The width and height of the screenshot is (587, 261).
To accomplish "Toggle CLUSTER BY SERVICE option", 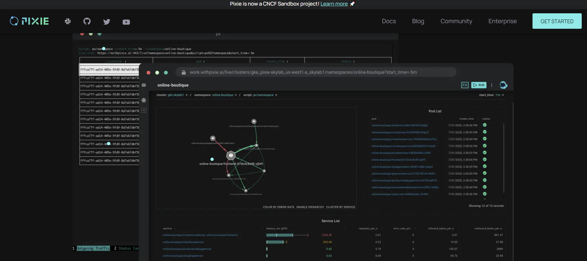I will [341, 207].
